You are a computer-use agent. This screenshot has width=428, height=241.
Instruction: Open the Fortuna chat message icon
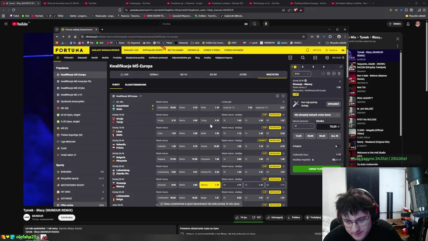(x=327, y=58)
